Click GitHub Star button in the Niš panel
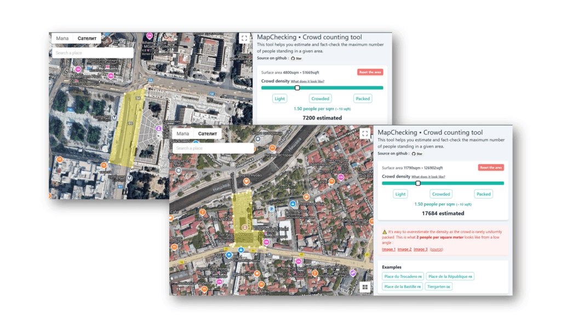The image size is (561, 315). [x=417, y=154]
